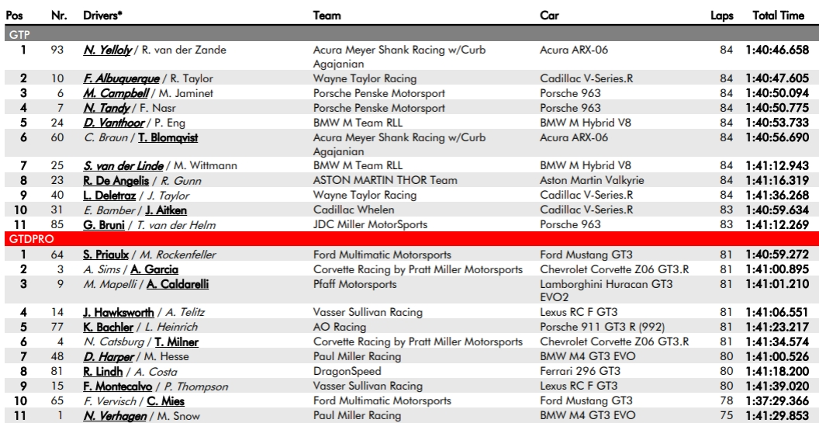Click Porsche Penske Motorsport in row 3
This screenshot has height=423, width=819.
click(379, 93)
